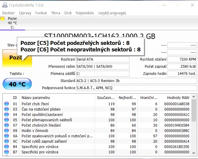The image size is (198, 159).
Task: Open the Funkce menu
Action: pyautogui.click(x=41, y=13)
